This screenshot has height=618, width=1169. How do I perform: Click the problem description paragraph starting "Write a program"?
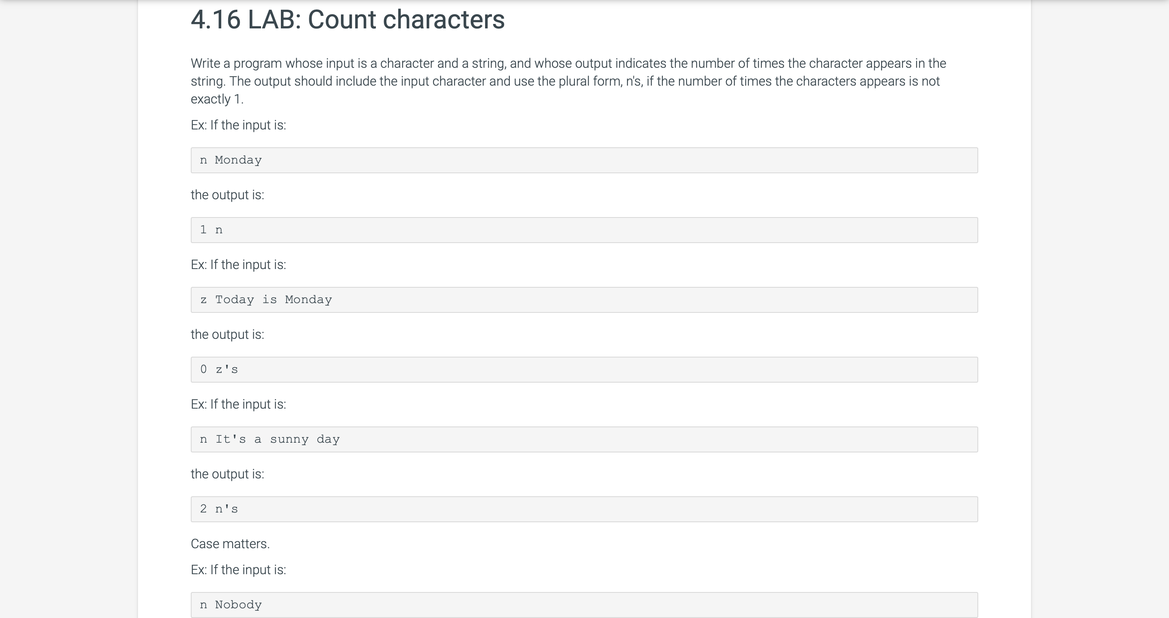568,81
